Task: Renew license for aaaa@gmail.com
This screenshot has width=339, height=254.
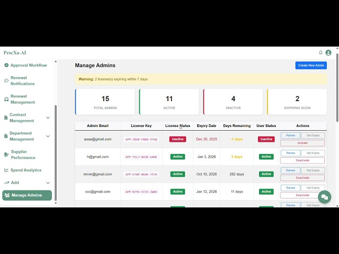Action: point(290,135)
